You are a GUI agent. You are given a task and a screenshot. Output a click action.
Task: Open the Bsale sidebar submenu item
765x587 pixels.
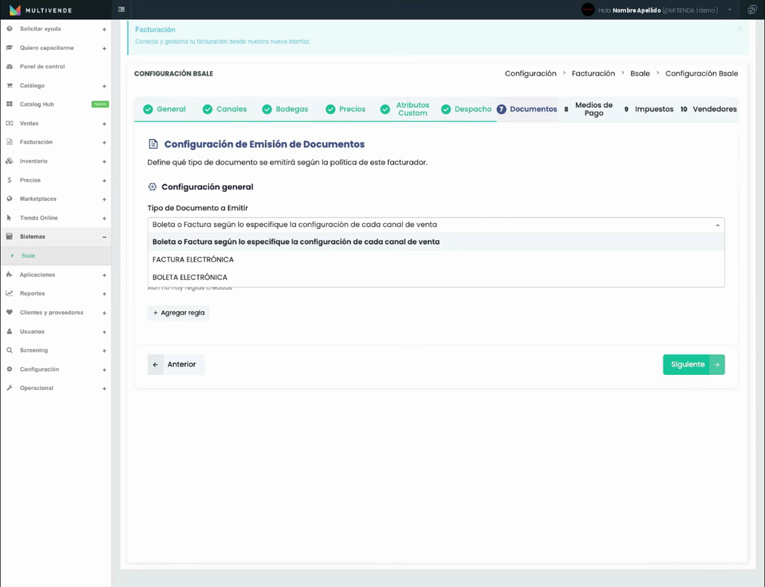pyautogui.click(x=29, y=256)
